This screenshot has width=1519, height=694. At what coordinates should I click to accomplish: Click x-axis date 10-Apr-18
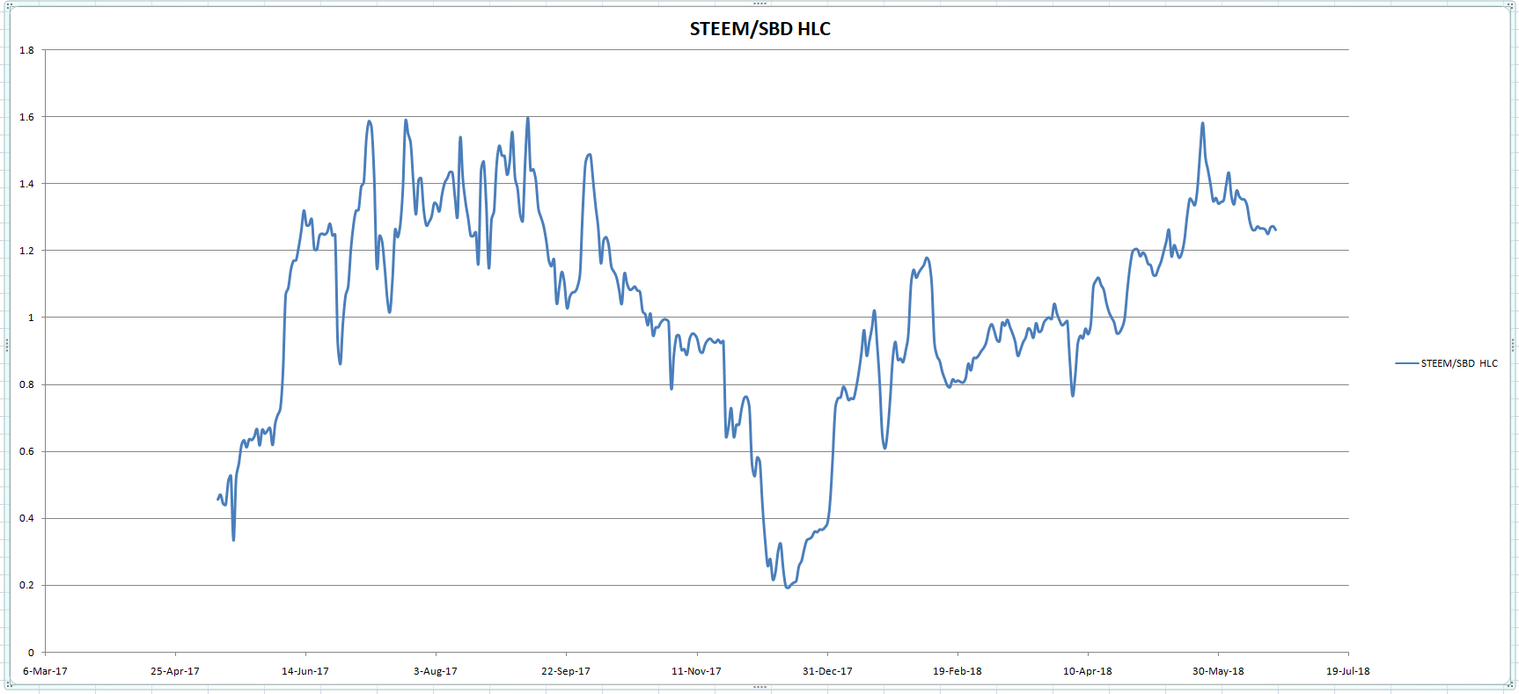click(1088, 671)
